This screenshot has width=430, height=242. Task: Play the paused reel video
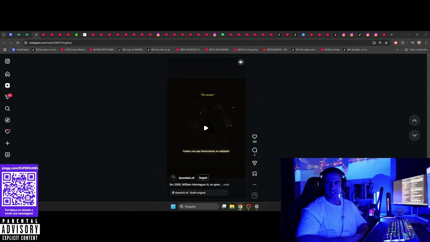pos(206,128)
